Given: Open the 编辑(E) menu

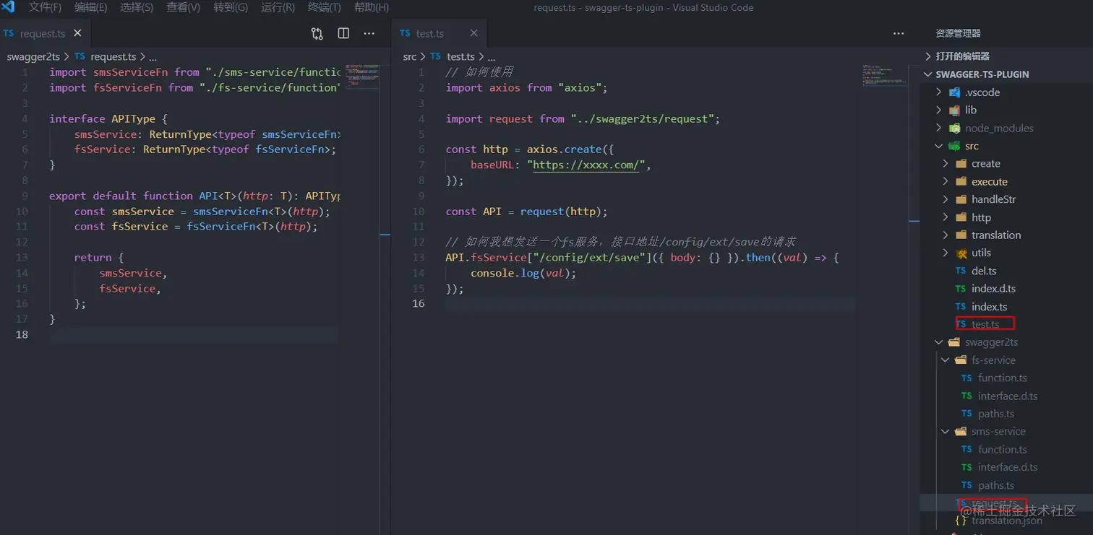Looking at the screenshot, I should 90,8.
